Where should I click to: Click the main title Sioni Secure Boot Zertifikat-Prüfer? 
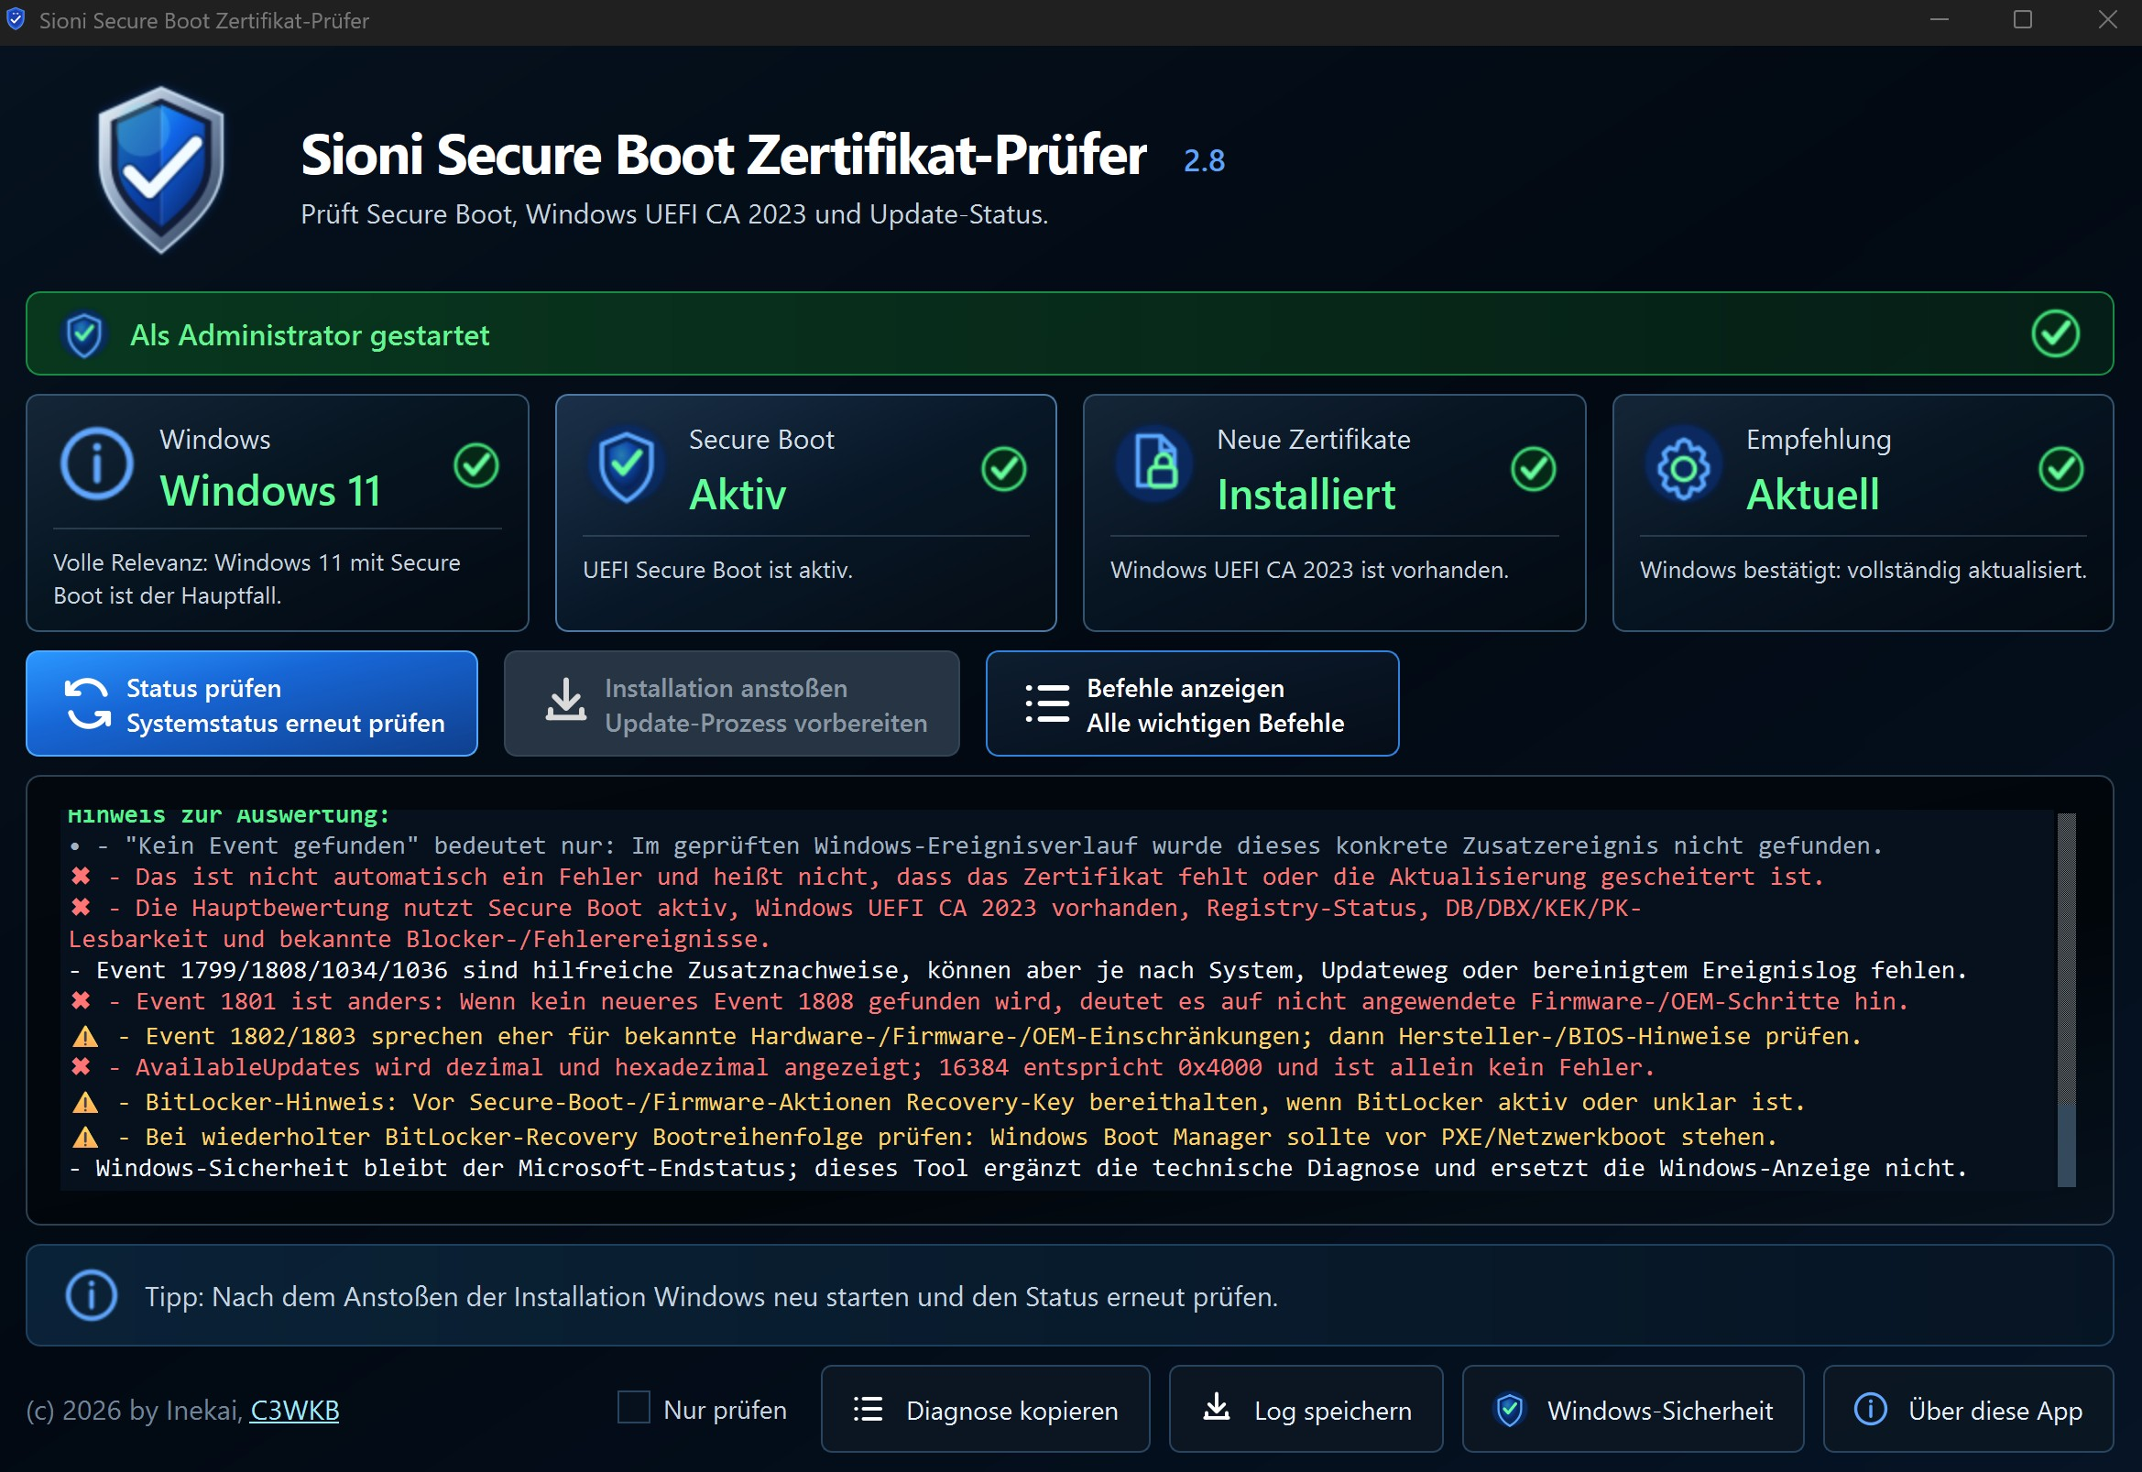[723, 154]
